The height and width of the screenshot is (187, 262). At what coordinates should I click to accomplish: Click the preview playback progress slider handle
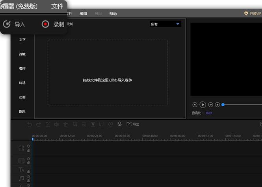click(223, 105)
